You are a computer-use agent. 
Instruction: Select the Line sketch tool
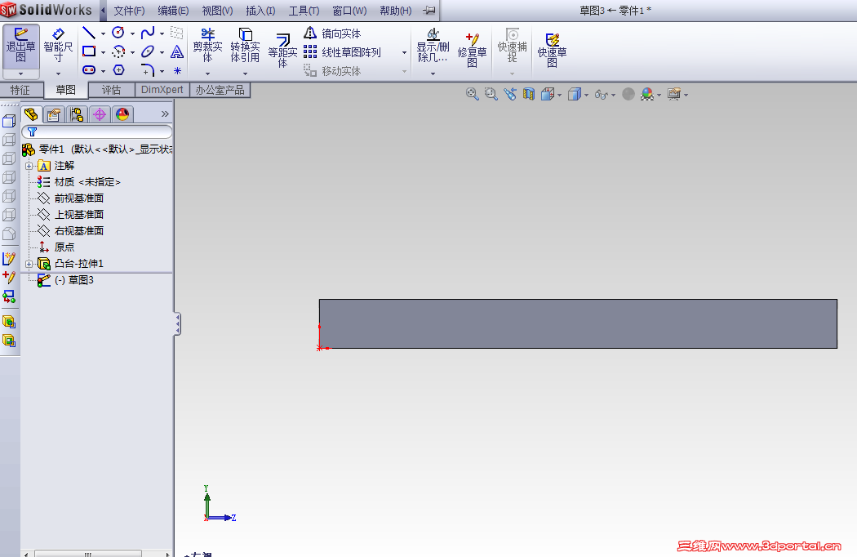coord(88,33)
